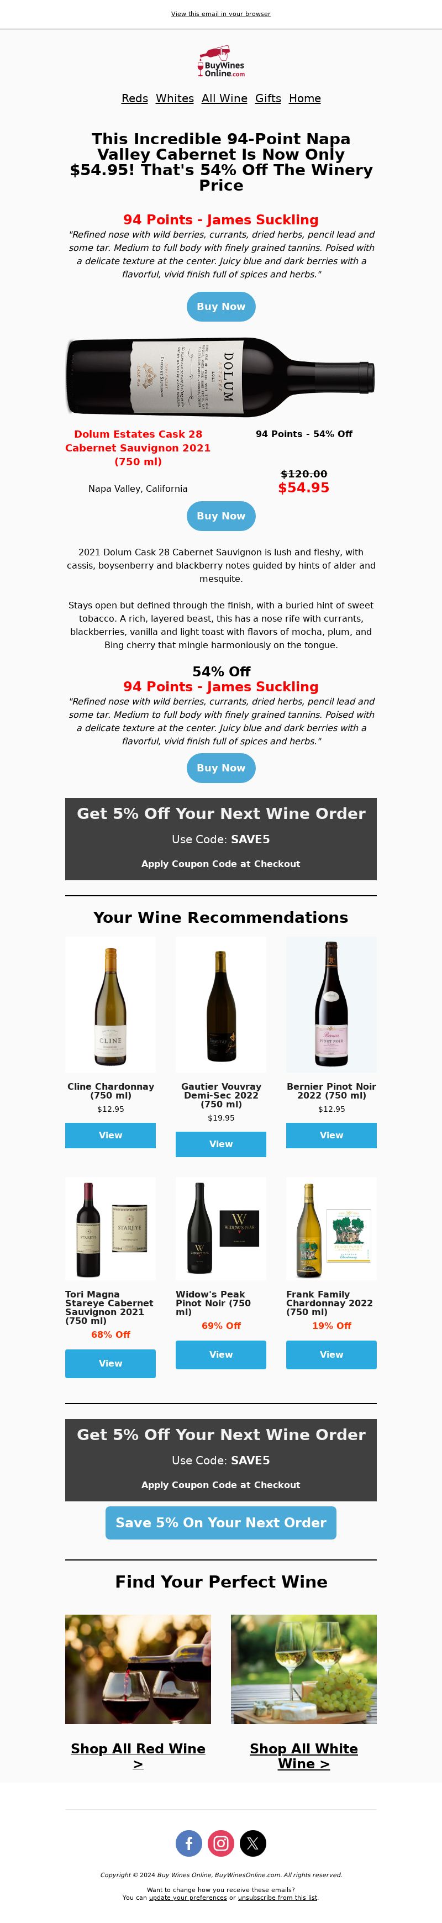
Task: Click the Dolum wine bottle image
Action: (221, 377)
